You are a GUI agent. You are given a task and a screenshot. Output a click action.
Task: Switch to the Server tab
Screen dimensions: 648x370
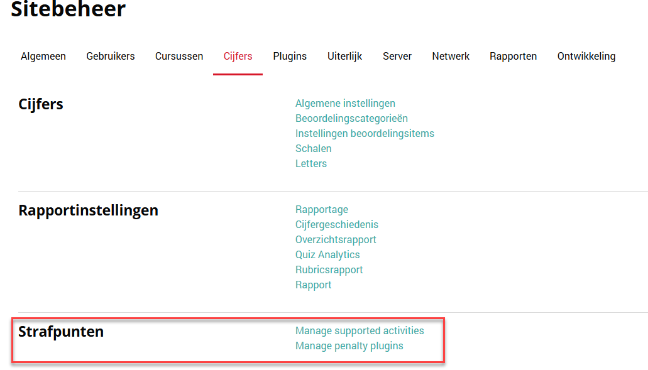pos(397,57)
